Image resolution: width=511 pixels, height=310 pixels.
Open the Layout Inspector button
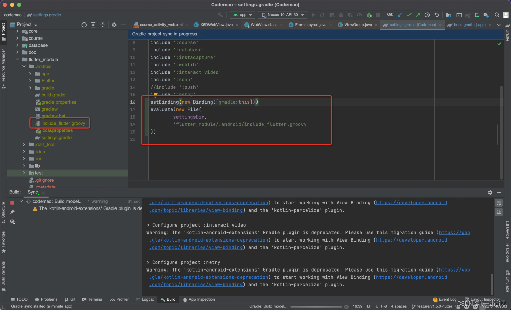click(x=482, y=299)
